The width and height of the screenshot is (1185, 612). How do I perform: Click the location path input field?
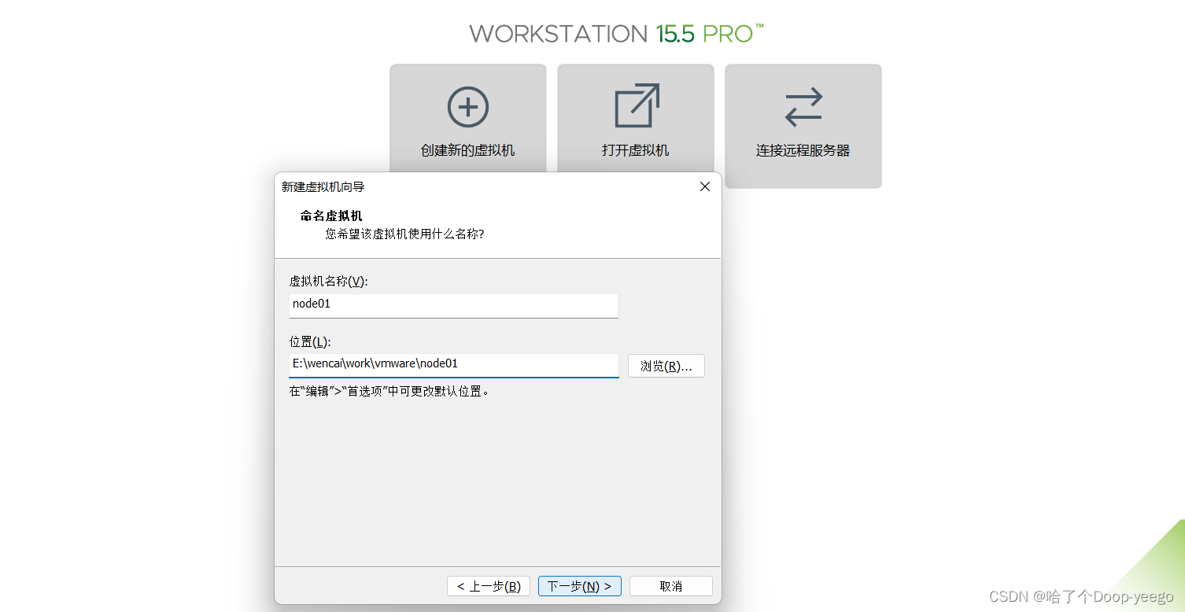pyautogui.click(x=453, y=365)
